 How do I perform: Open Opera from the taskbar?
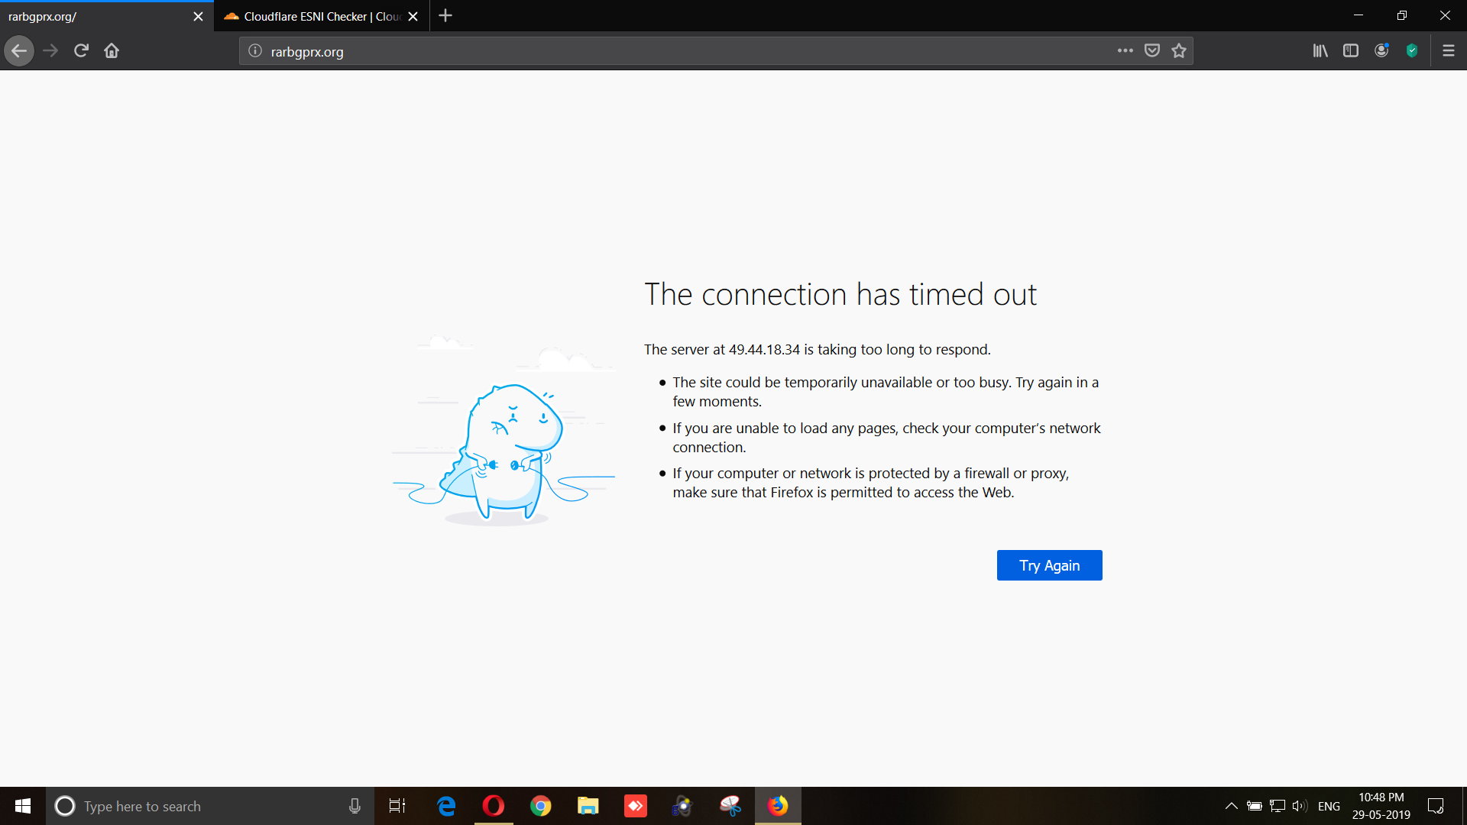click(x=494, y=806)
